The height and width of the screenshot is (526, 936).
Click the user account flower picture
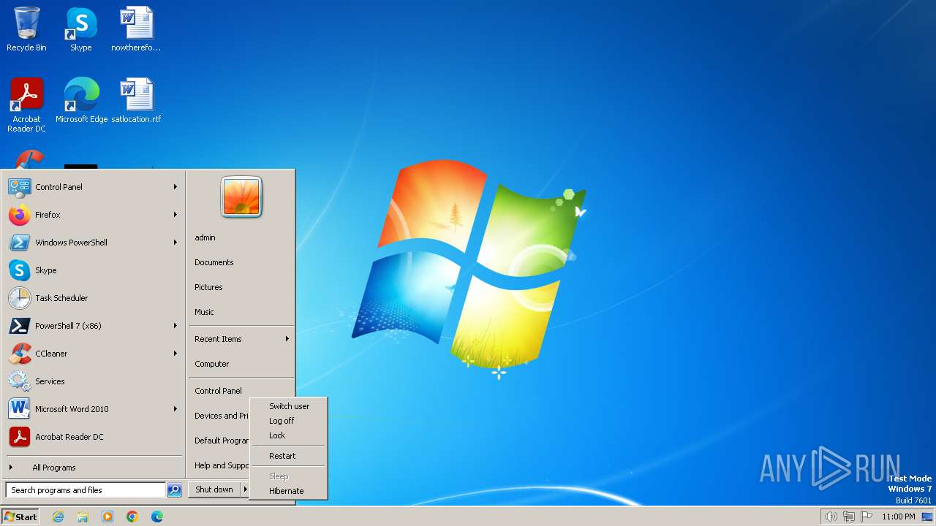(x=241, y=197)
